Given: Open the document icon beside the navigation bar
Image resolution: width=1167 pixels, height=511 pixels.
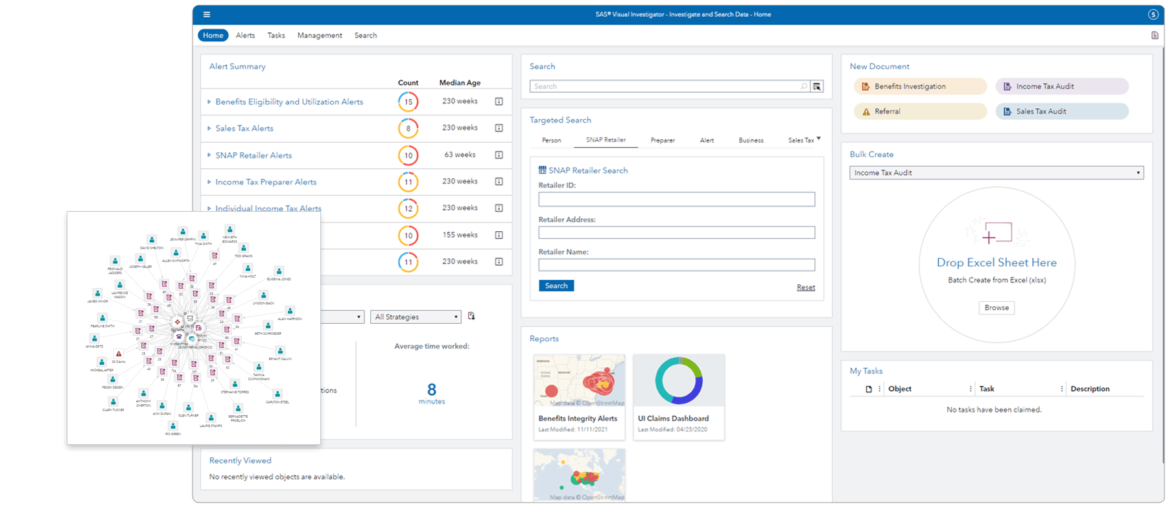Looking at the screenshot, I should [x=1155, y=36].
